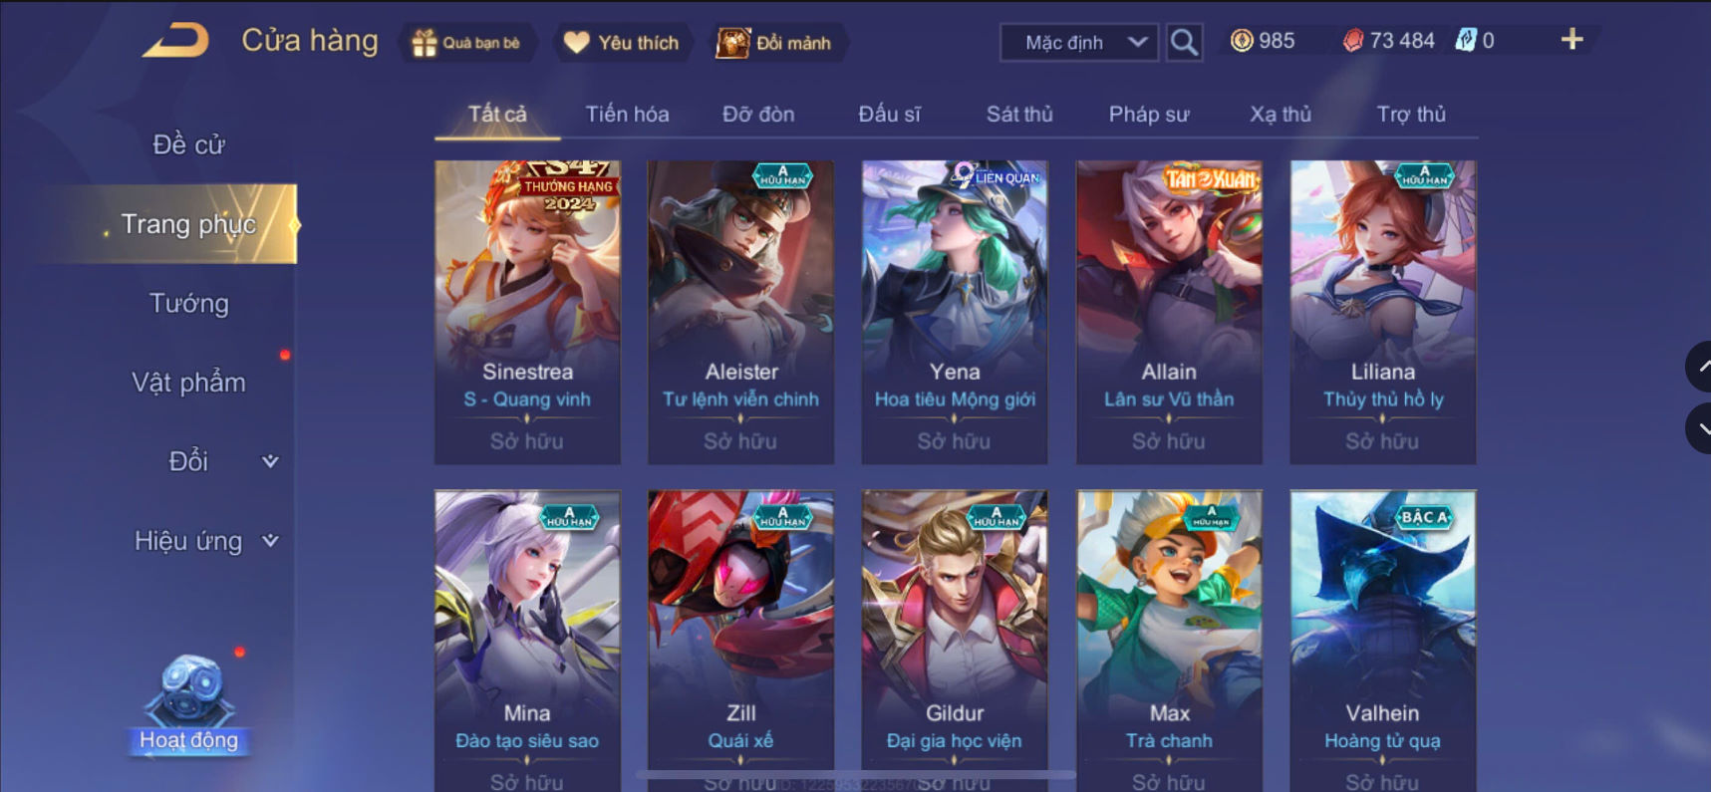Open the Quà bạn bè gift icon
This screenshot has width=1711, height=792.
tap(425, 43)
